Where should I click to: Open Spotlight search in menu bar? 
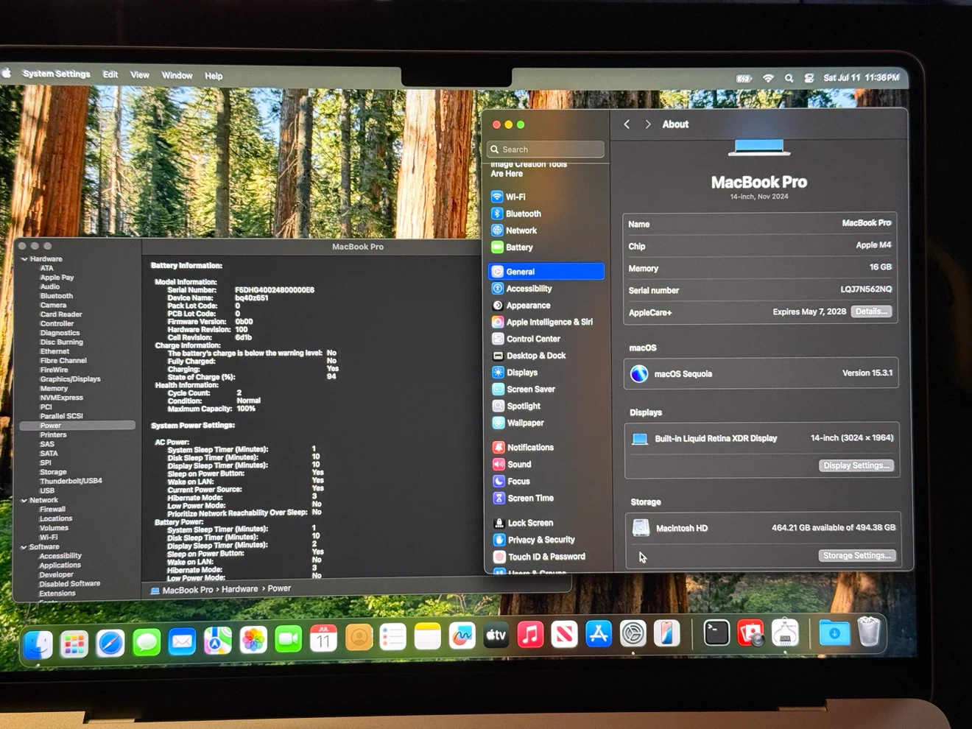789,78
